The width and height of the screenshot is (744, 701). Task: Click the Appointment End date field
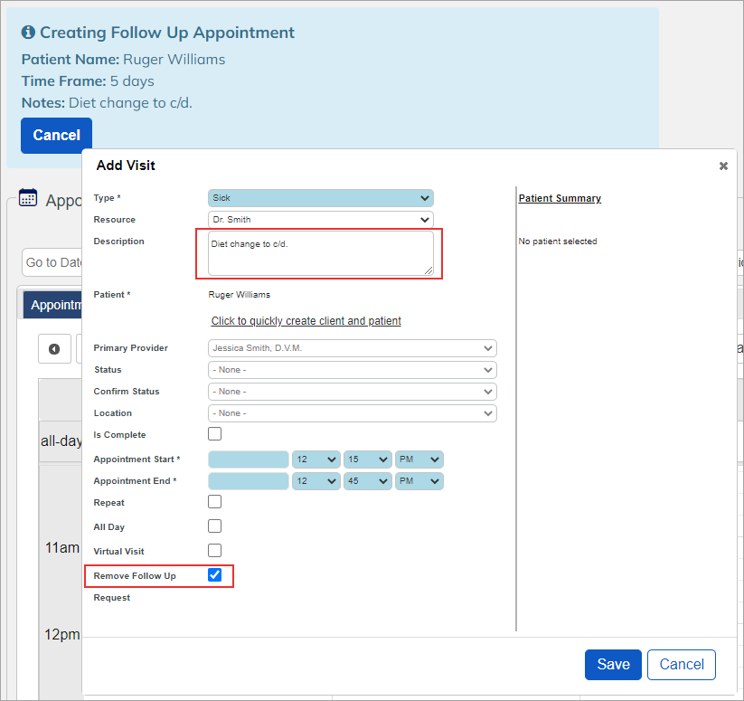pyautogui.click(x=249, y=481)
